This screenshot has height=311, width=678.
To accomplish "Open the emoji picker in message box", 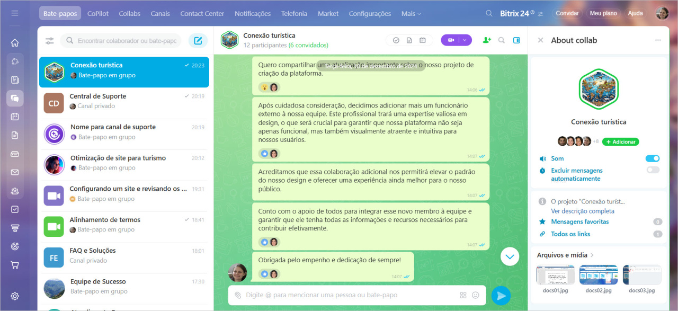I will [476, 295].
